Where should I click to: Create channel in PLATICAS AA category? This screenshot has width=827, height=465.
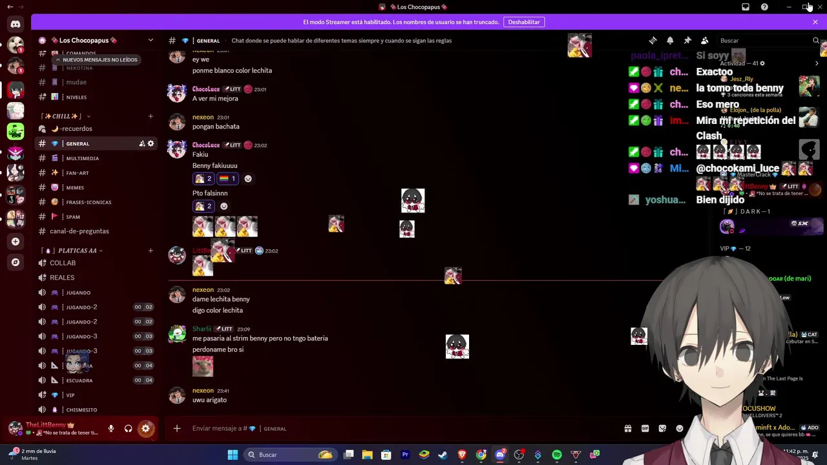tap(151, 251)
